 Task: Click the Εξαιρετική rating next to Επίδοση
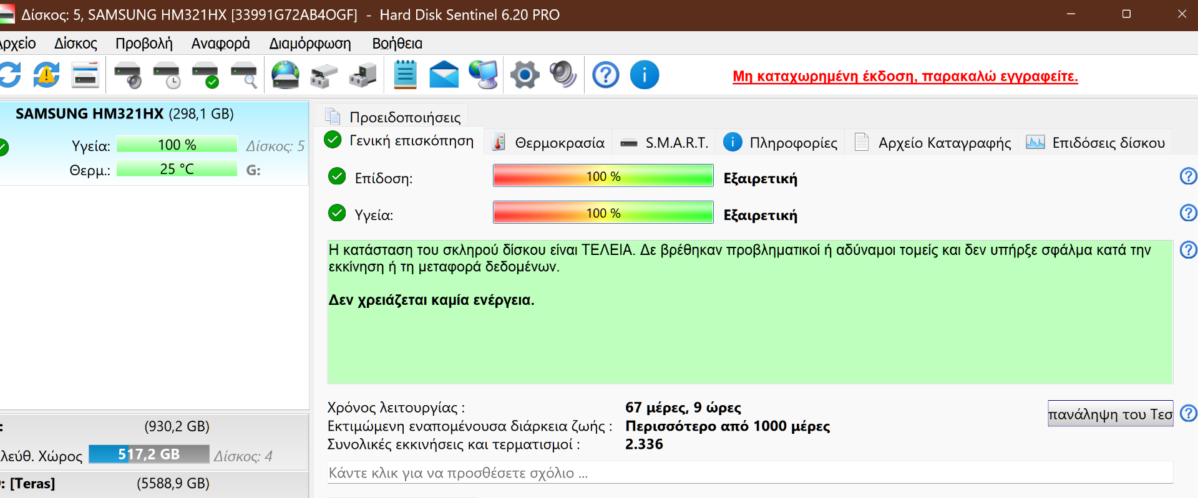(x=761, y=179)
